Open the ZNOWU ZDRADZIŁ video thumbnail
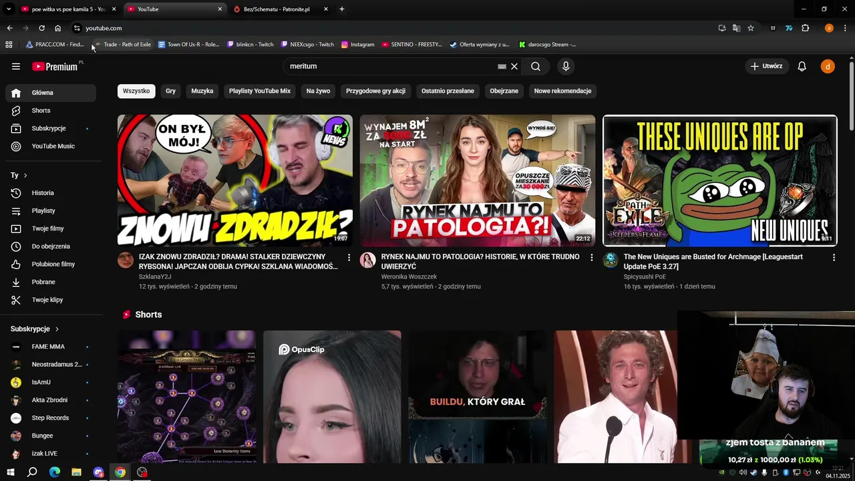855x481 pixels. pos(235,180)
